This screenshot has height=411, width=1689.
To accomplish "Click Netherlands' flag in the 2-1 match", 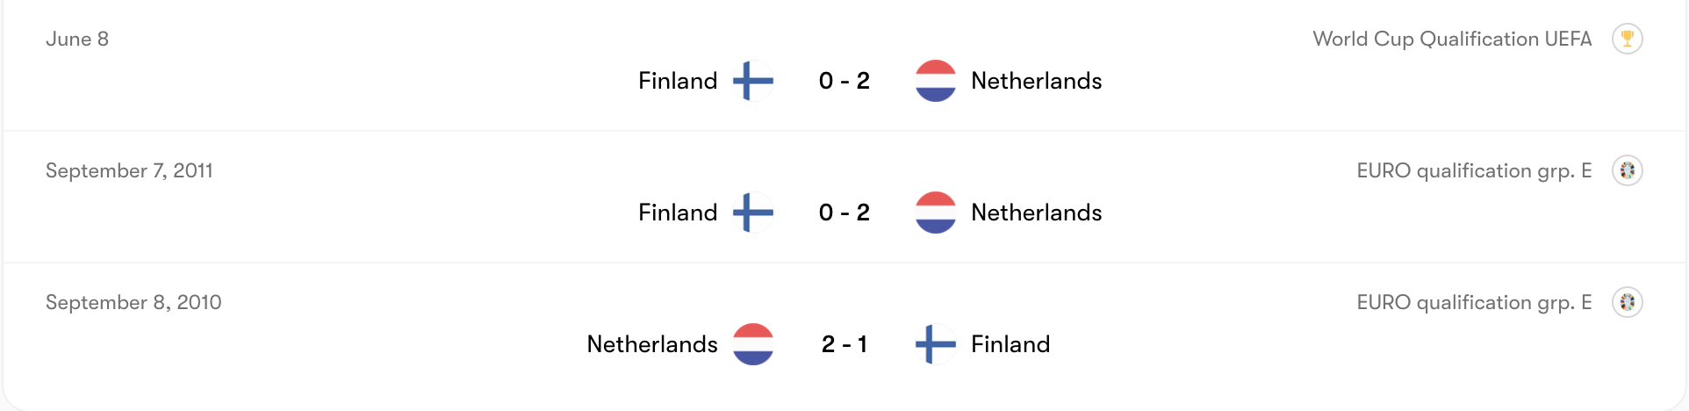I will point(753,344).
